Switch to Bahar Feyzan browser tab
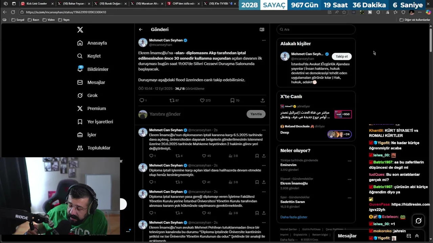Viewport: 433px width, 243px height. (x=74, y=4)
